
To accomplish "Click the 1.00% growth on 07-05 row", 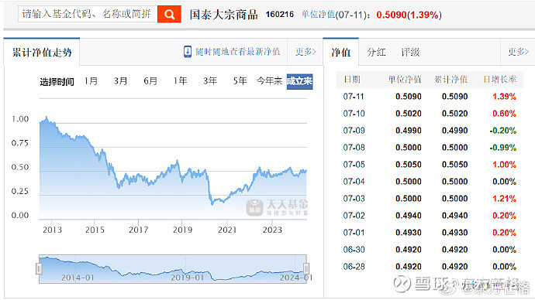I will tap(504, 165).
